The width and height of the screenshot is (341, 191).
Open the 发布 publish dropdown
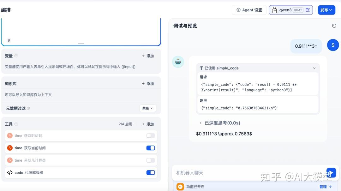click(326, 10)
